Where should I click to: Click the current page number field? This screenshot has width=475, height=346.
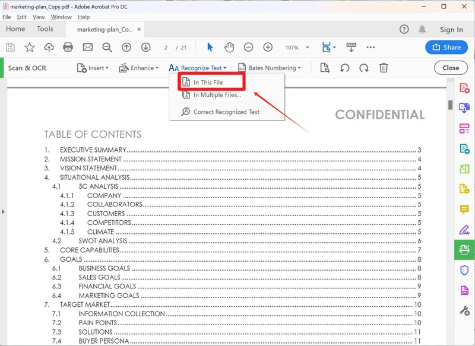pyautogui.click(x=166, y=47)
